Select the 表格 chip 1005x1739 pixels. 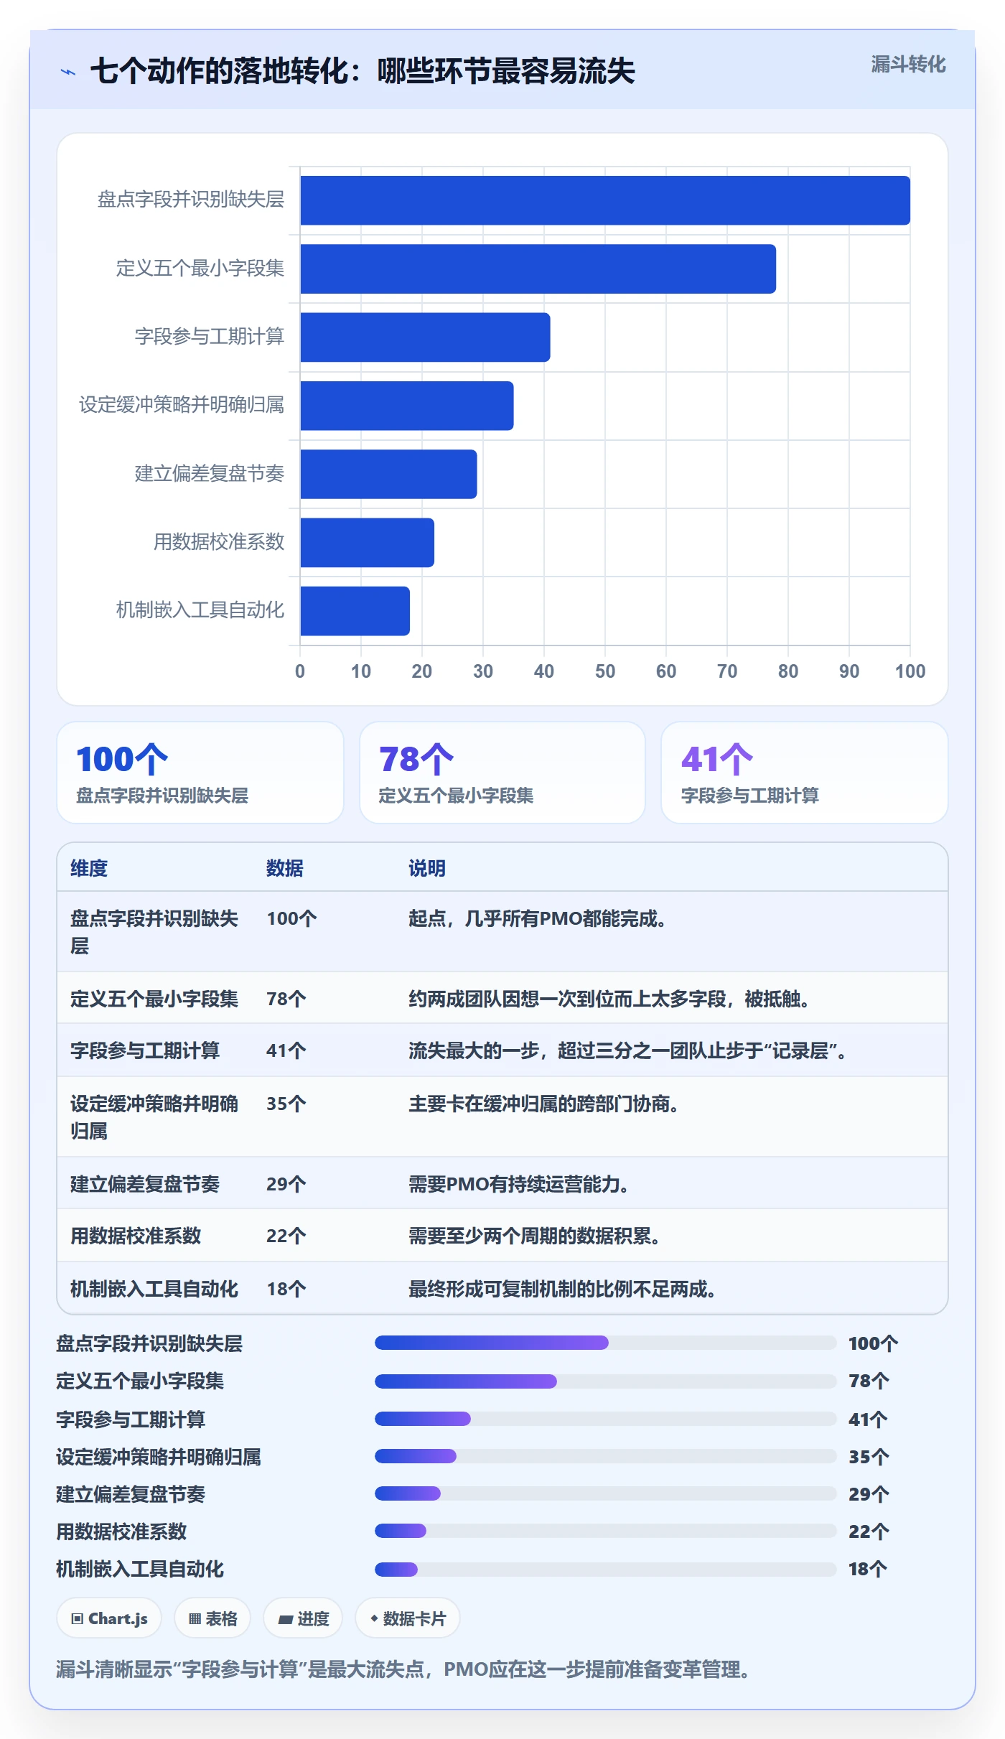212,1618
